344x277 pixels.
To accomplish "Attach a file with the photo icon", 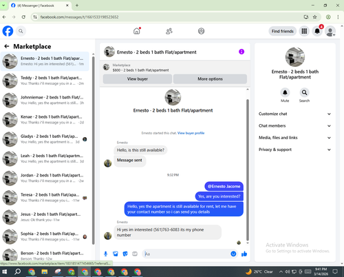I will point(116,254).
